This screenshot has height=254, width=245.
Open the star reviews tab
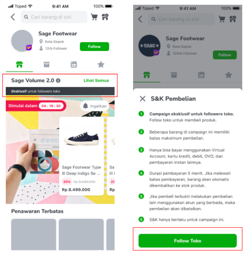101,65
